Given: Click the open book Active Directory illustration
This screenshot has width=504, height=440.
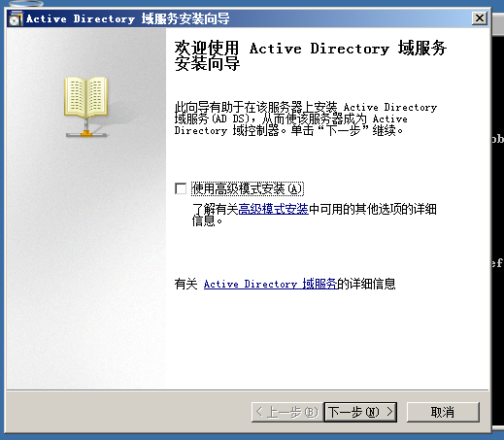Looking at the screenshot, I should coord(86,97).
